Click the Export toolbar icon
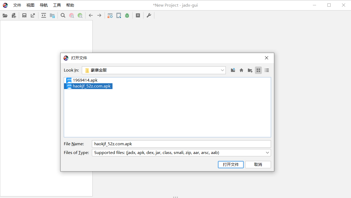This screenshot has width=351, height=198. (33, 16)
